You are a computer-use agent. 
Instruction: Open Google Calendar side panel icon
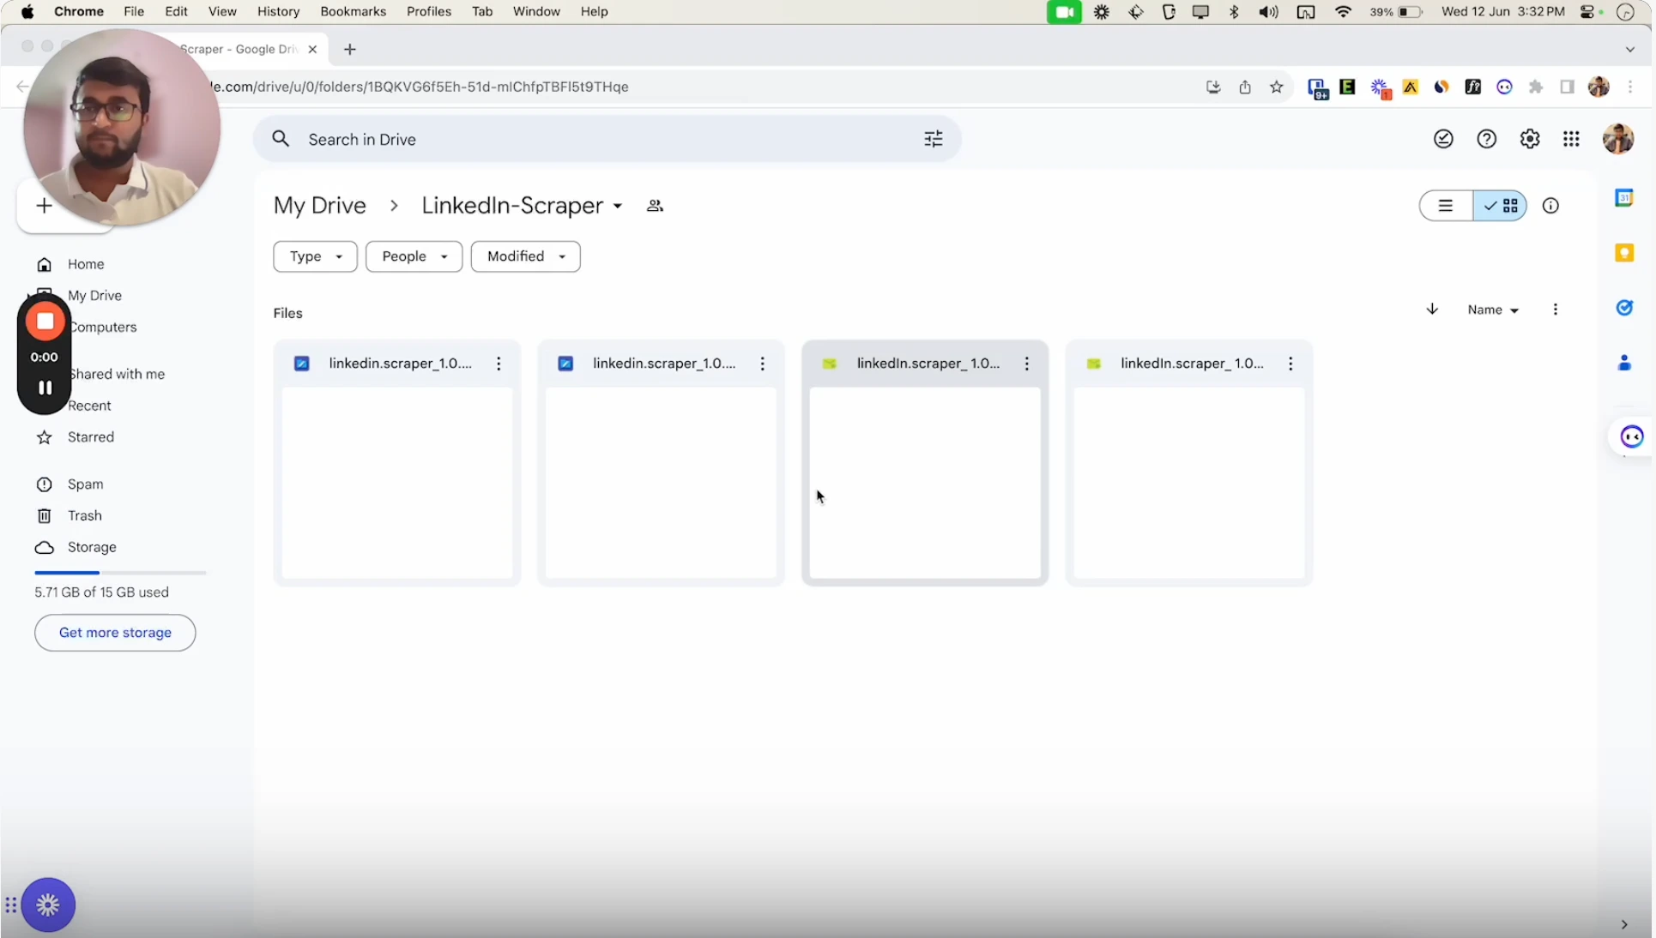click(x=1624, y=198)
